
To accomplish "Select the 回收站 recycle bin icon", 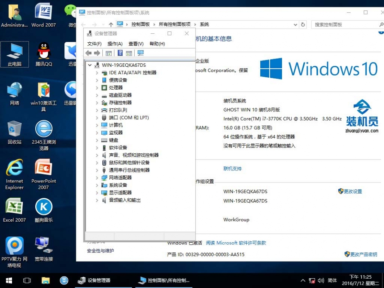I will pos(14,132).
